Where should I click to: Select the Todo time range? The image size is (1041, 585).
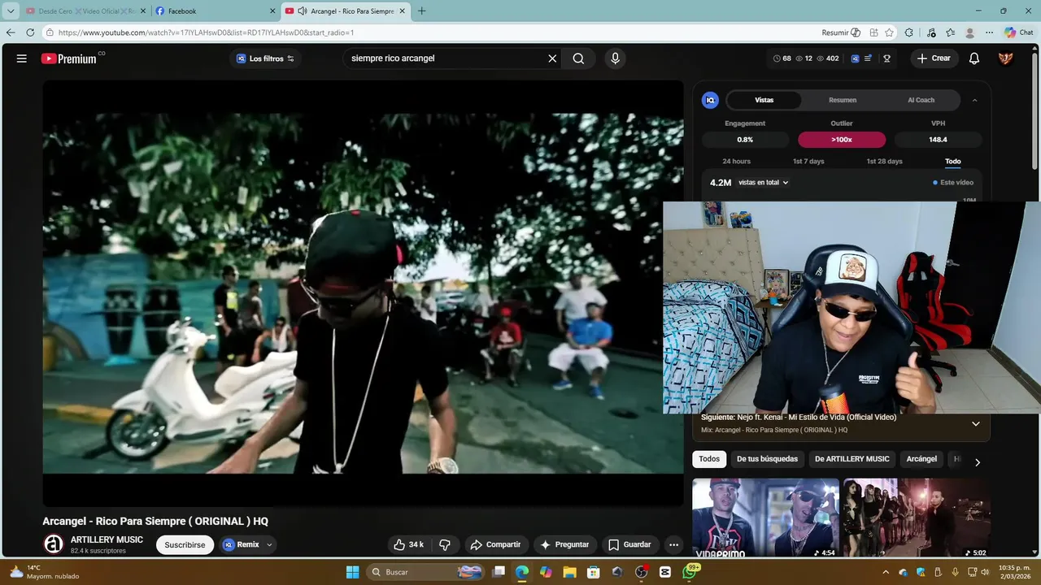point(953,161)
